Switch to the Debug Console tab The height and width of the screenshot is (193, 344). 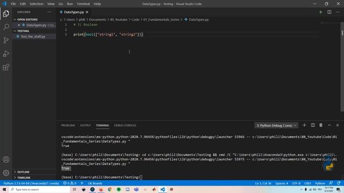pyautogui.click(x=125, y=125)
